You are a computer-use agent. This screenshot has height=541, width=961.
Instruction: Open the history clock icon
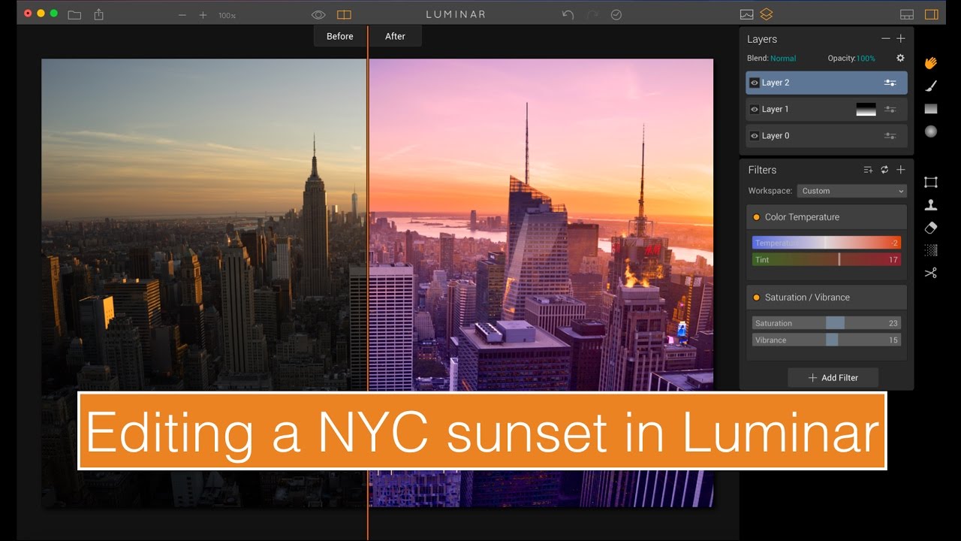(x=616, y=14)
